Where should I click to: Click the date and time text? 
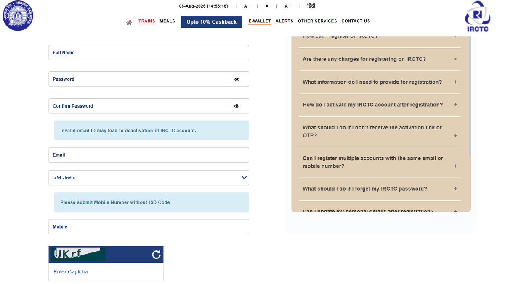[203, 6]
